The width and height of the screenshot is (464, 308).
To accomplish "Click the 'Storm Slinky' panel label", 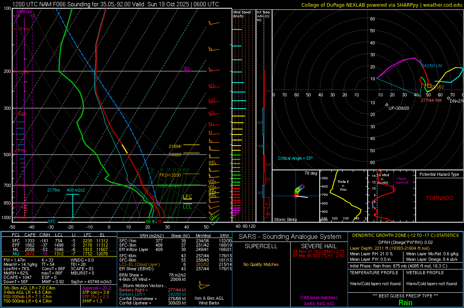I will tap(285, 219).
